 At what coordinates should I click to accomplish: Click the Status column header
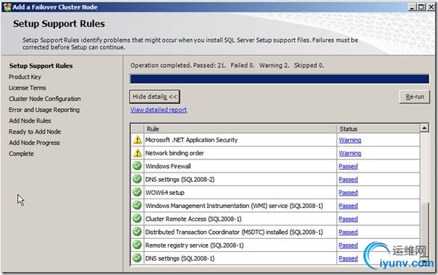coord(378,128)
